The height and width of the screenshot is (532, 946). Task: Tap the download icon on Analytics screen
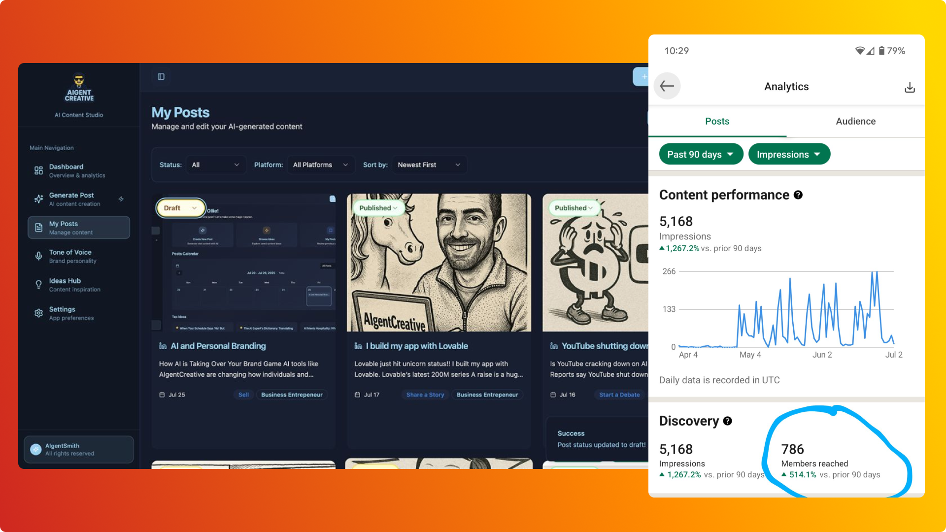(x=910, y=87)
